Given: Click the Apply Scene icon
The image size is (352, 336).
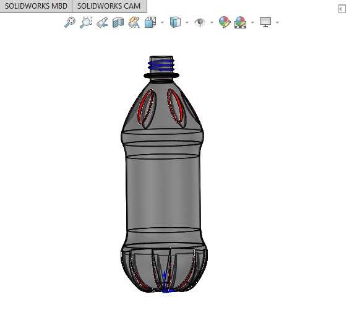Looking at the screenshot, I should (x=241, y=22).
